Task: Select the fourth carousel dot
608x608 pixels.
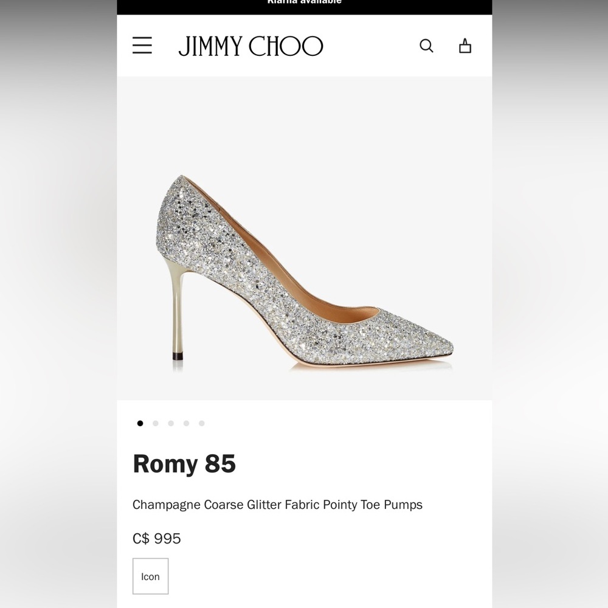Action: click(x=186, y=423)
